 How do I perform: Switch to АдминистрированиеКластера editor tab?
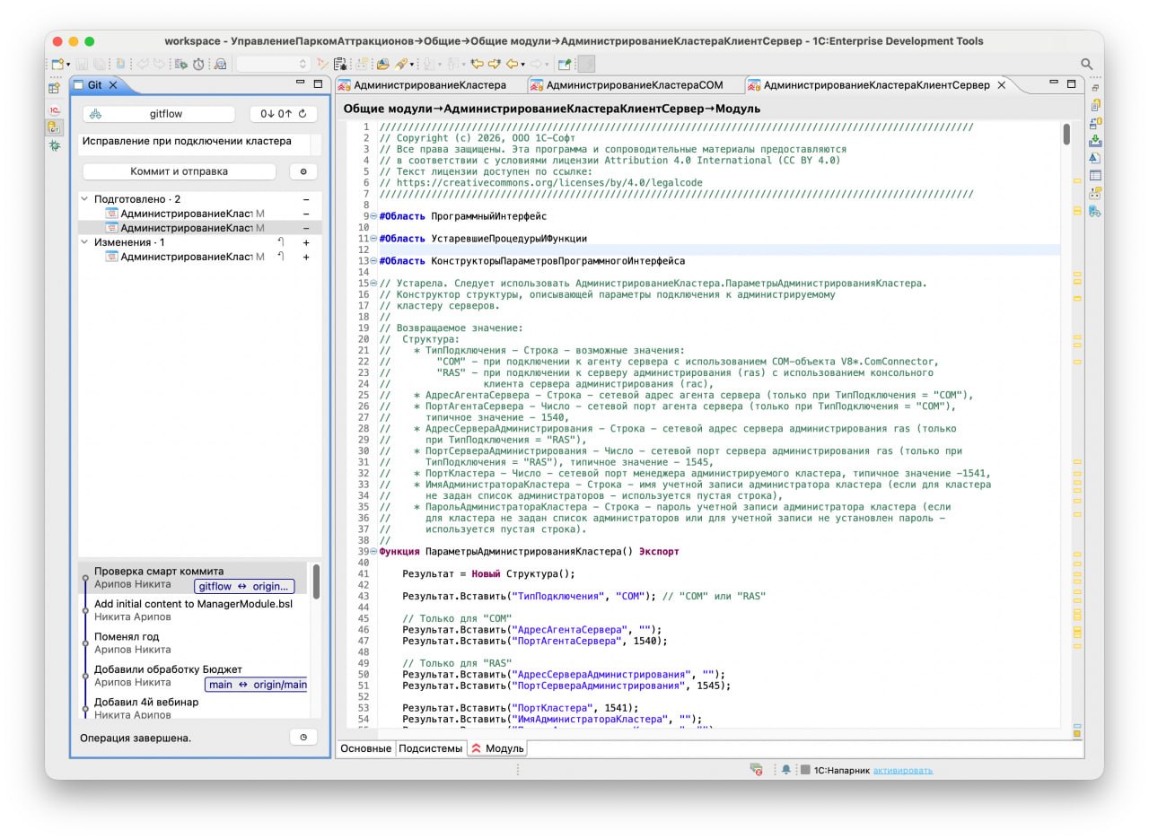coord(430,85)
